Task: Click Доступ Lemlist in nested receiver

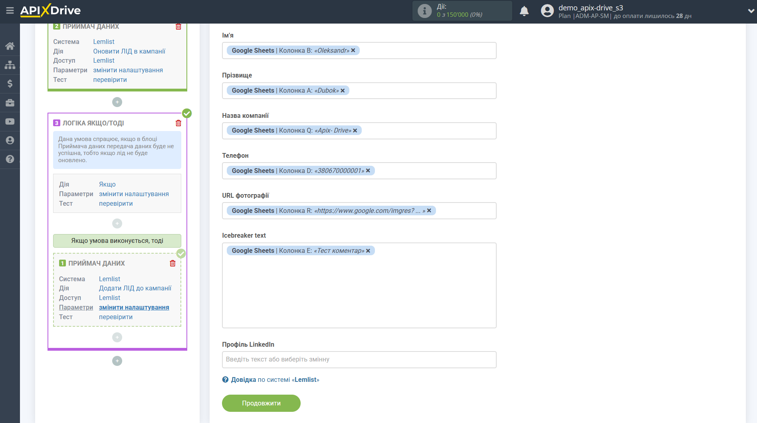Action: 109,298
